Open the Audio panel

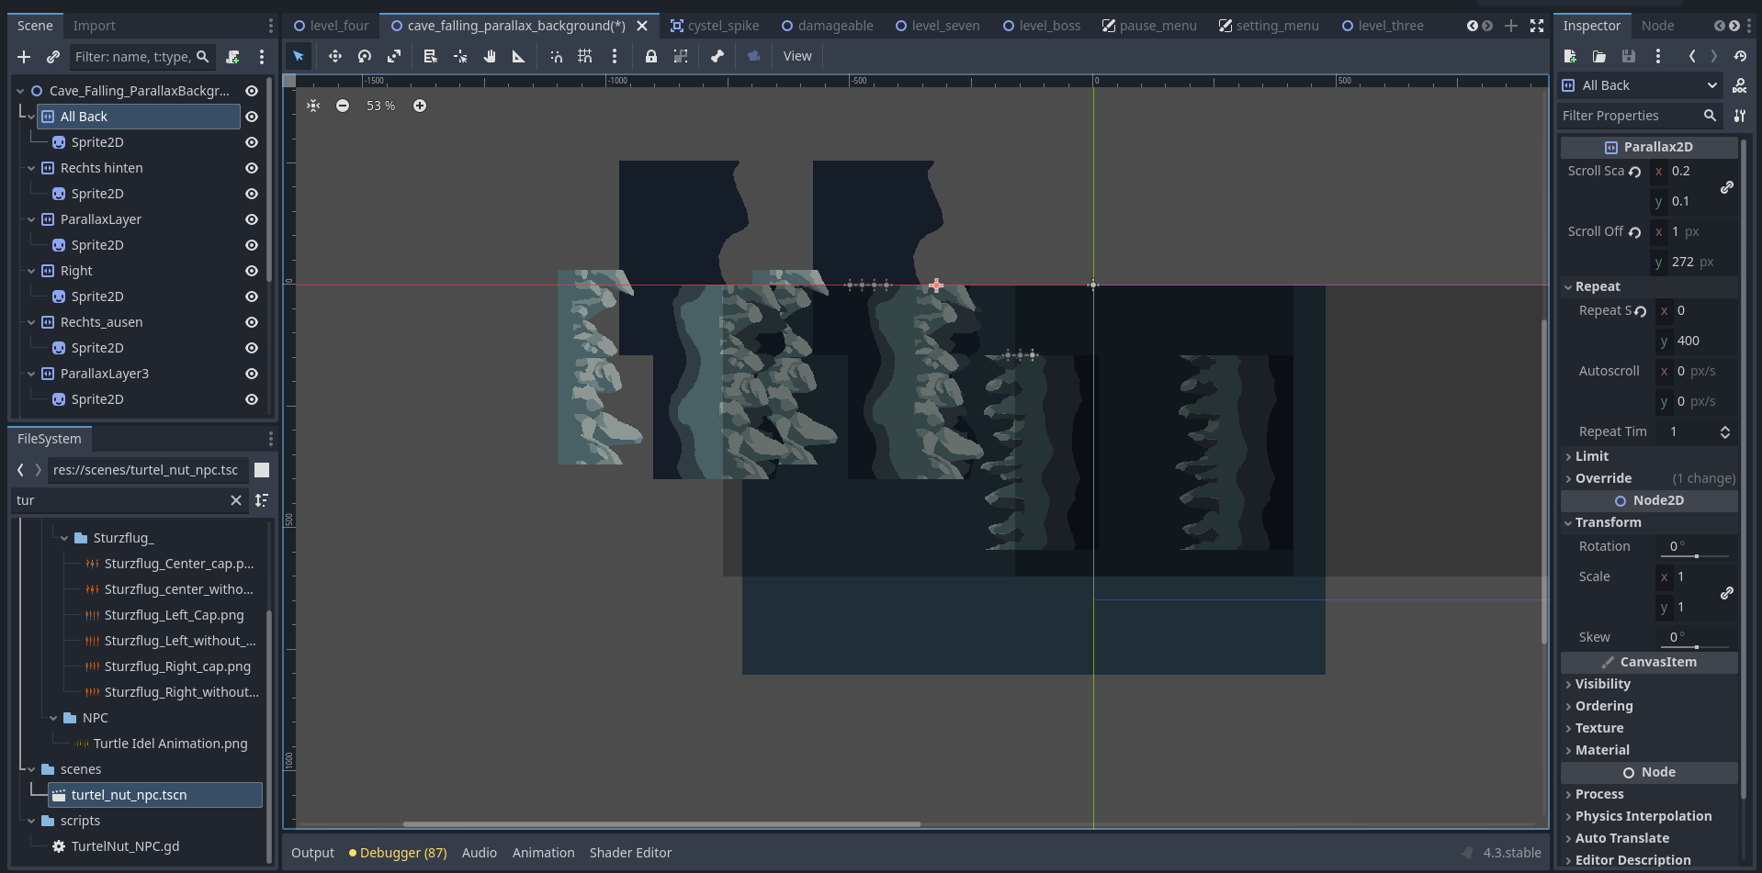coord(479,853)
